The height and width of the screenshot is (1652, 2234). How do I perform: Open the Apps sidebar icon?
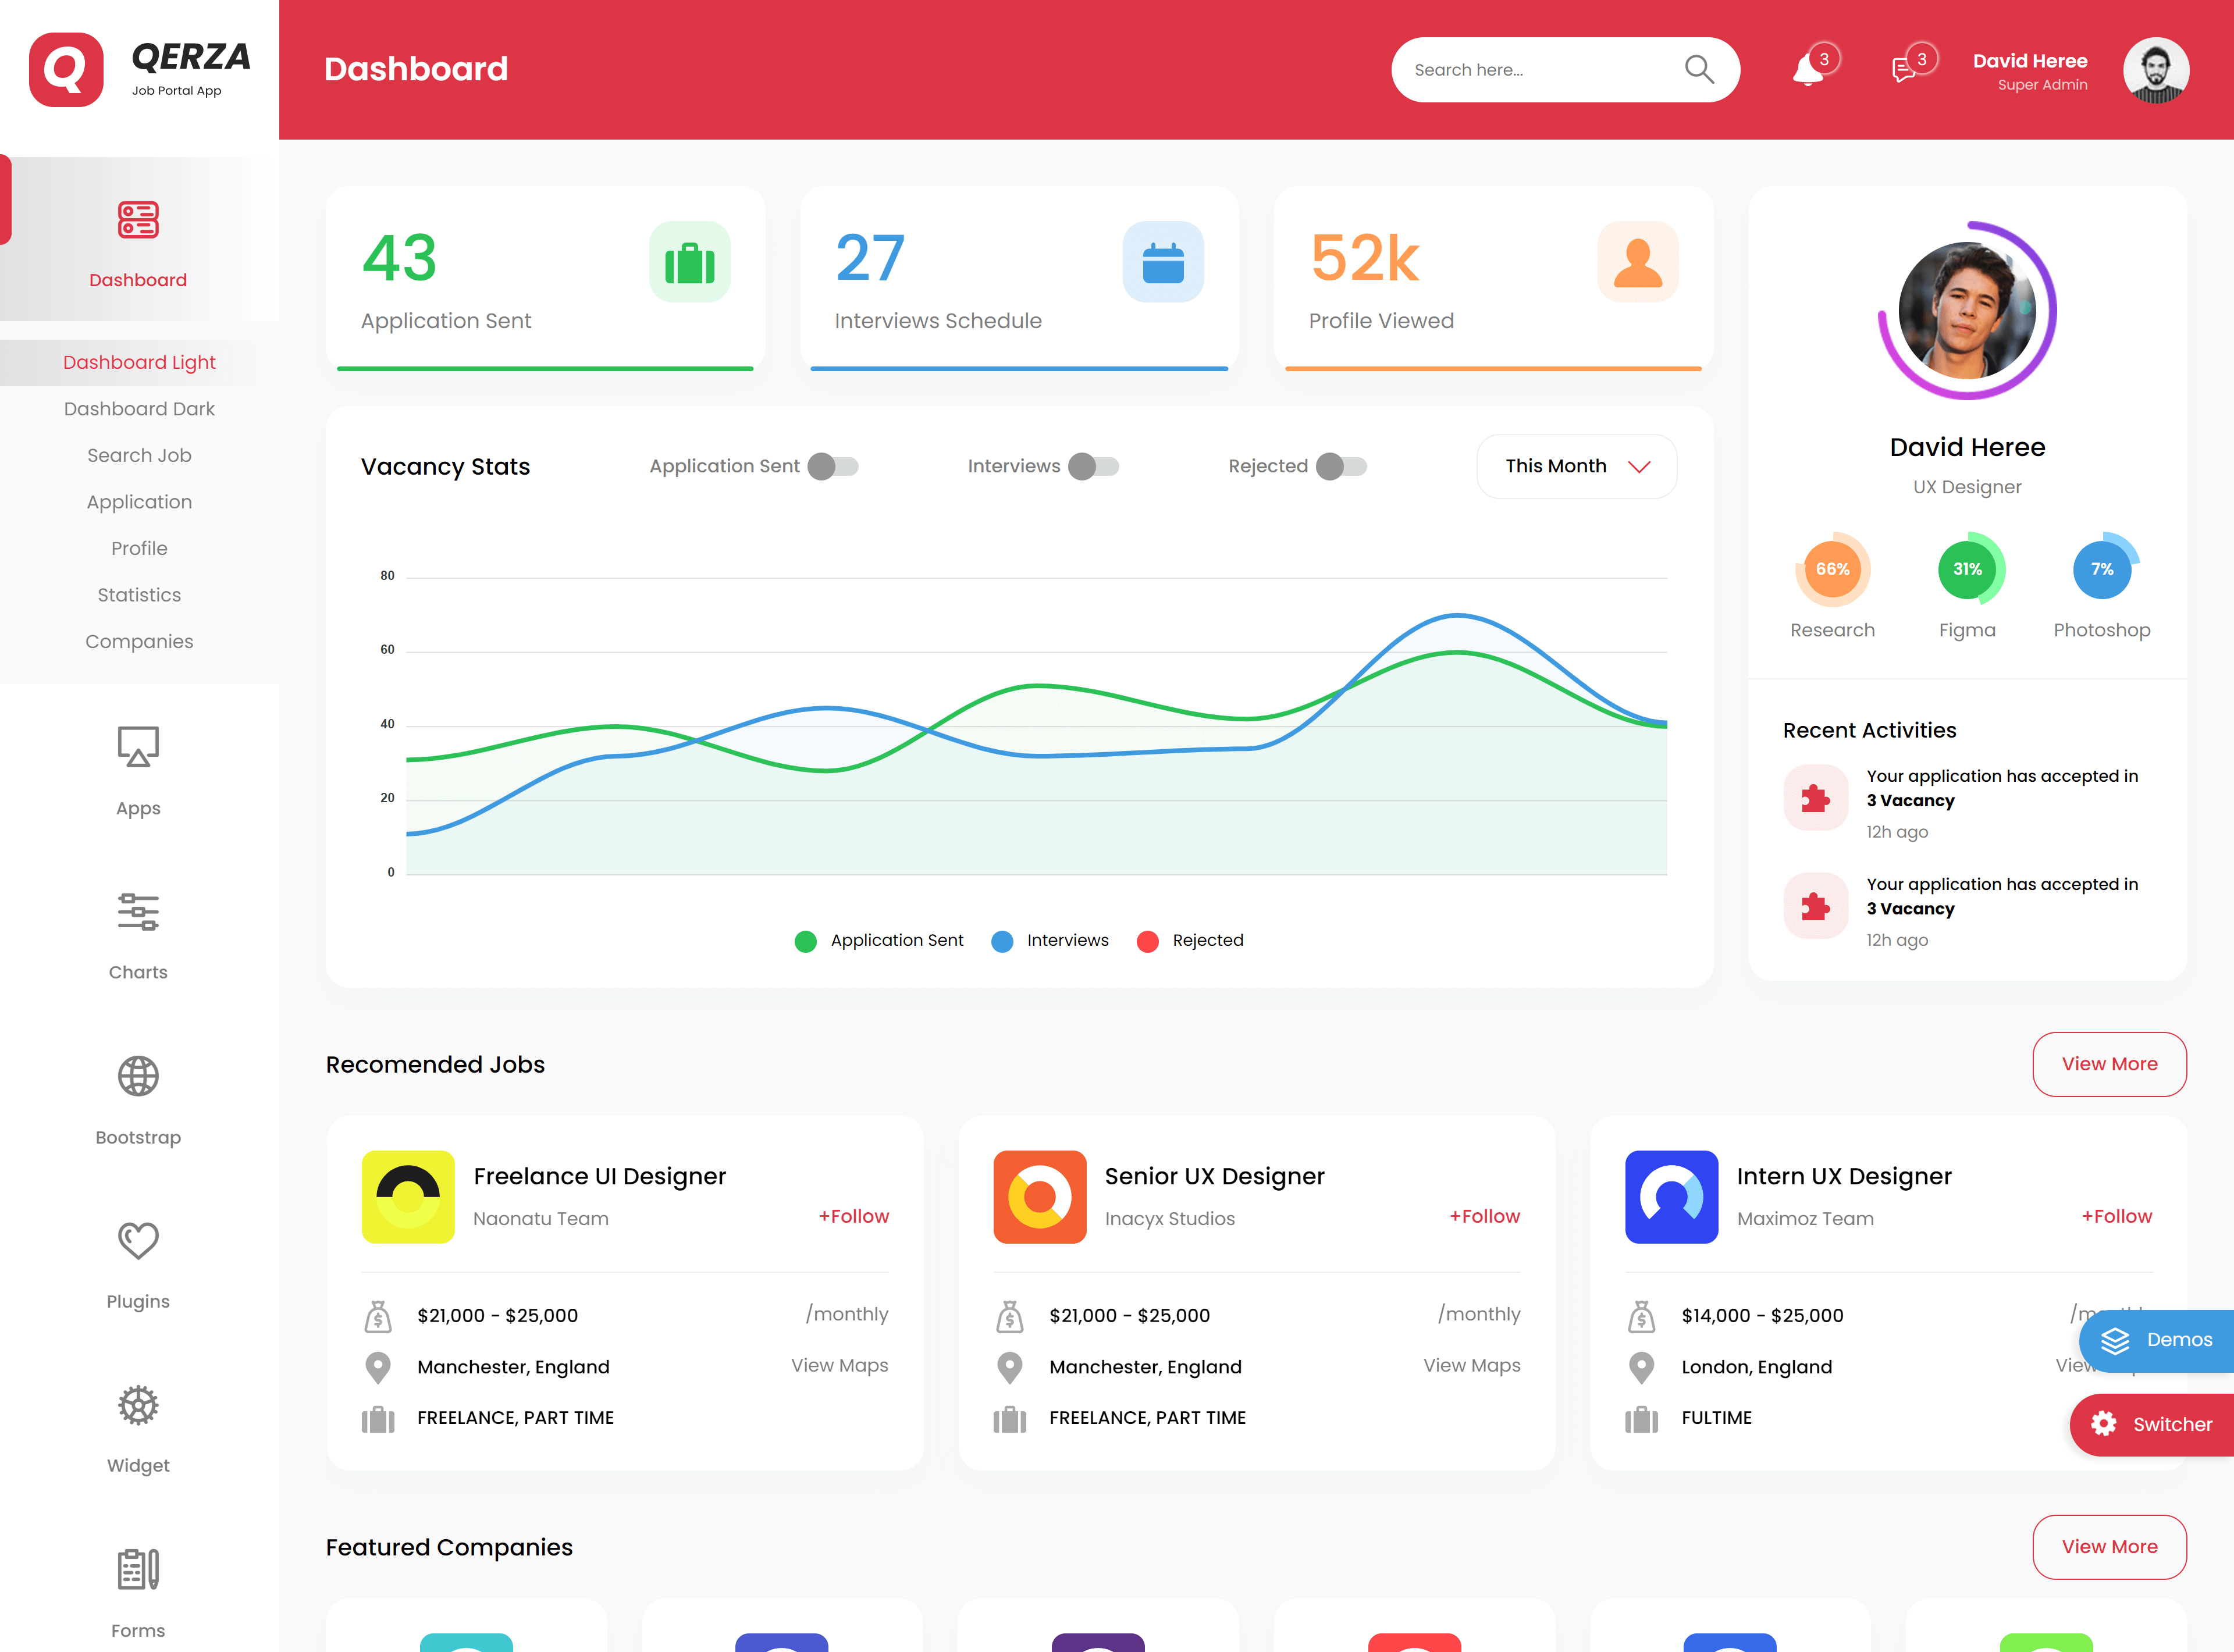[138, 747]
